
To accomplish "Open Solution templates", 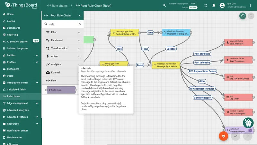I will pos(21,49).
